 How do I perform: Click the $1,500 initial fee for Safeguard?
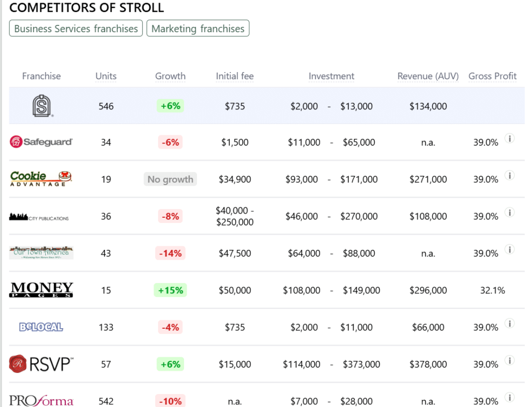[235, 142]
